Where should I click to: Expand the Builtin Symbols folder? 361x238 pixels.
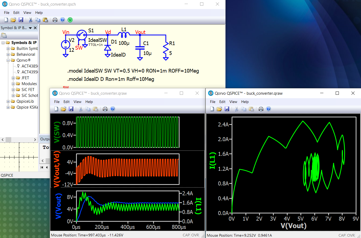[x=8, y=49]
